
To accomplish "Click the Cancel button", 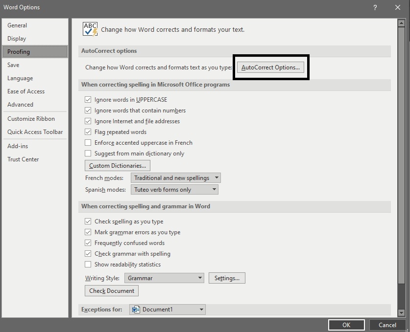I will tap(387, 325).
